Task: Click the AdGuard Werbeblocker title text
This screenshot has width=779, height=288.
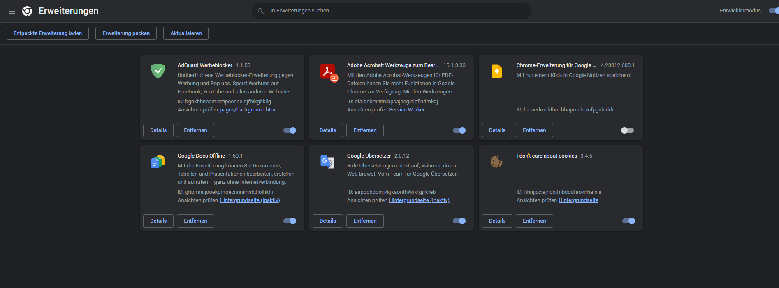Action: click(x=205, y=65)
